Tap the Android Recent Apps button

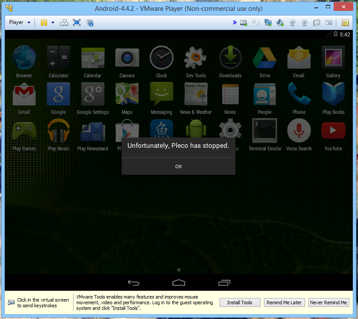224,283
